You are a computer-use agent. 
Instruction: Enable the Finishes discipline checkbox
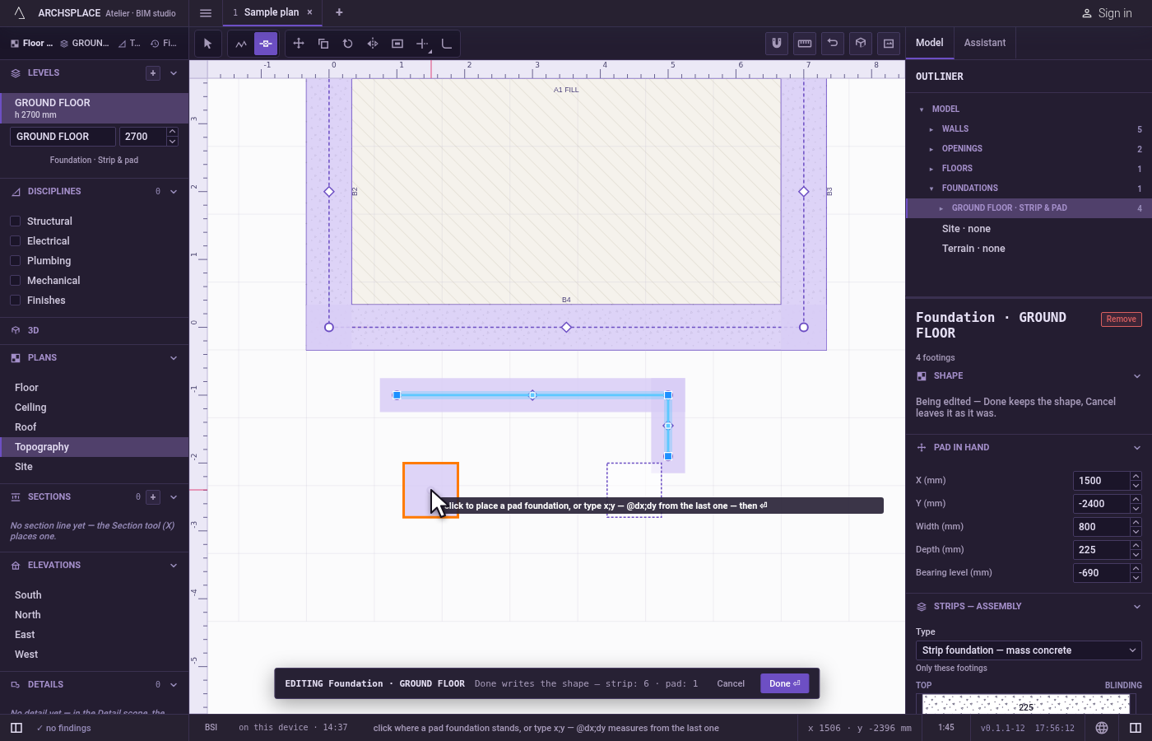click(x=15, y=301)
